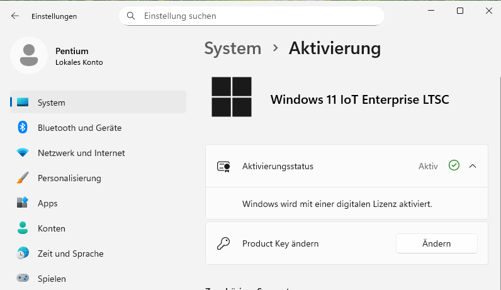This screenshot has height=290, width=501.
Task: Select System in the sidebar
Action: [x=98, y=103]
